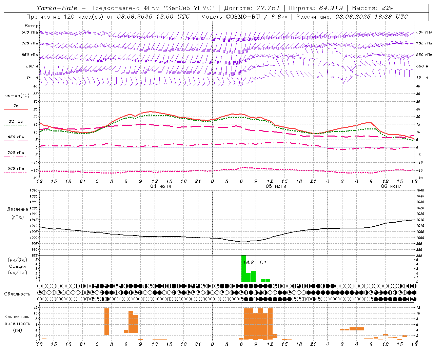Click the '700 гПа' temperature legend entry
Image resolution: width=434 pixels, height=347 pixels.
[16, 153]
